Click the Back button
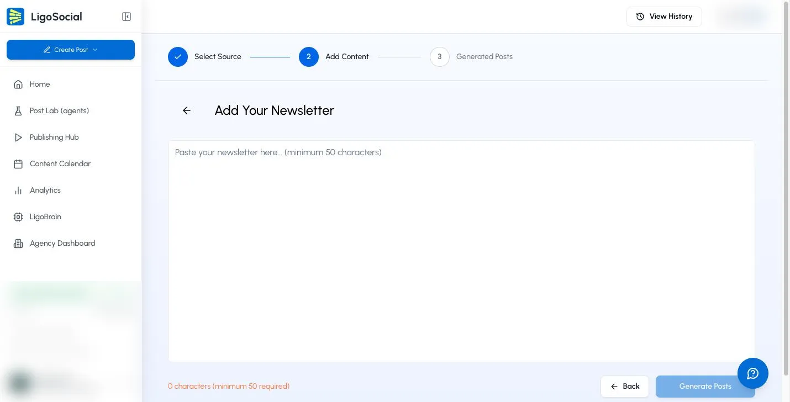The width and height of the screenshot is (790, 402). [x=625, y=387]
